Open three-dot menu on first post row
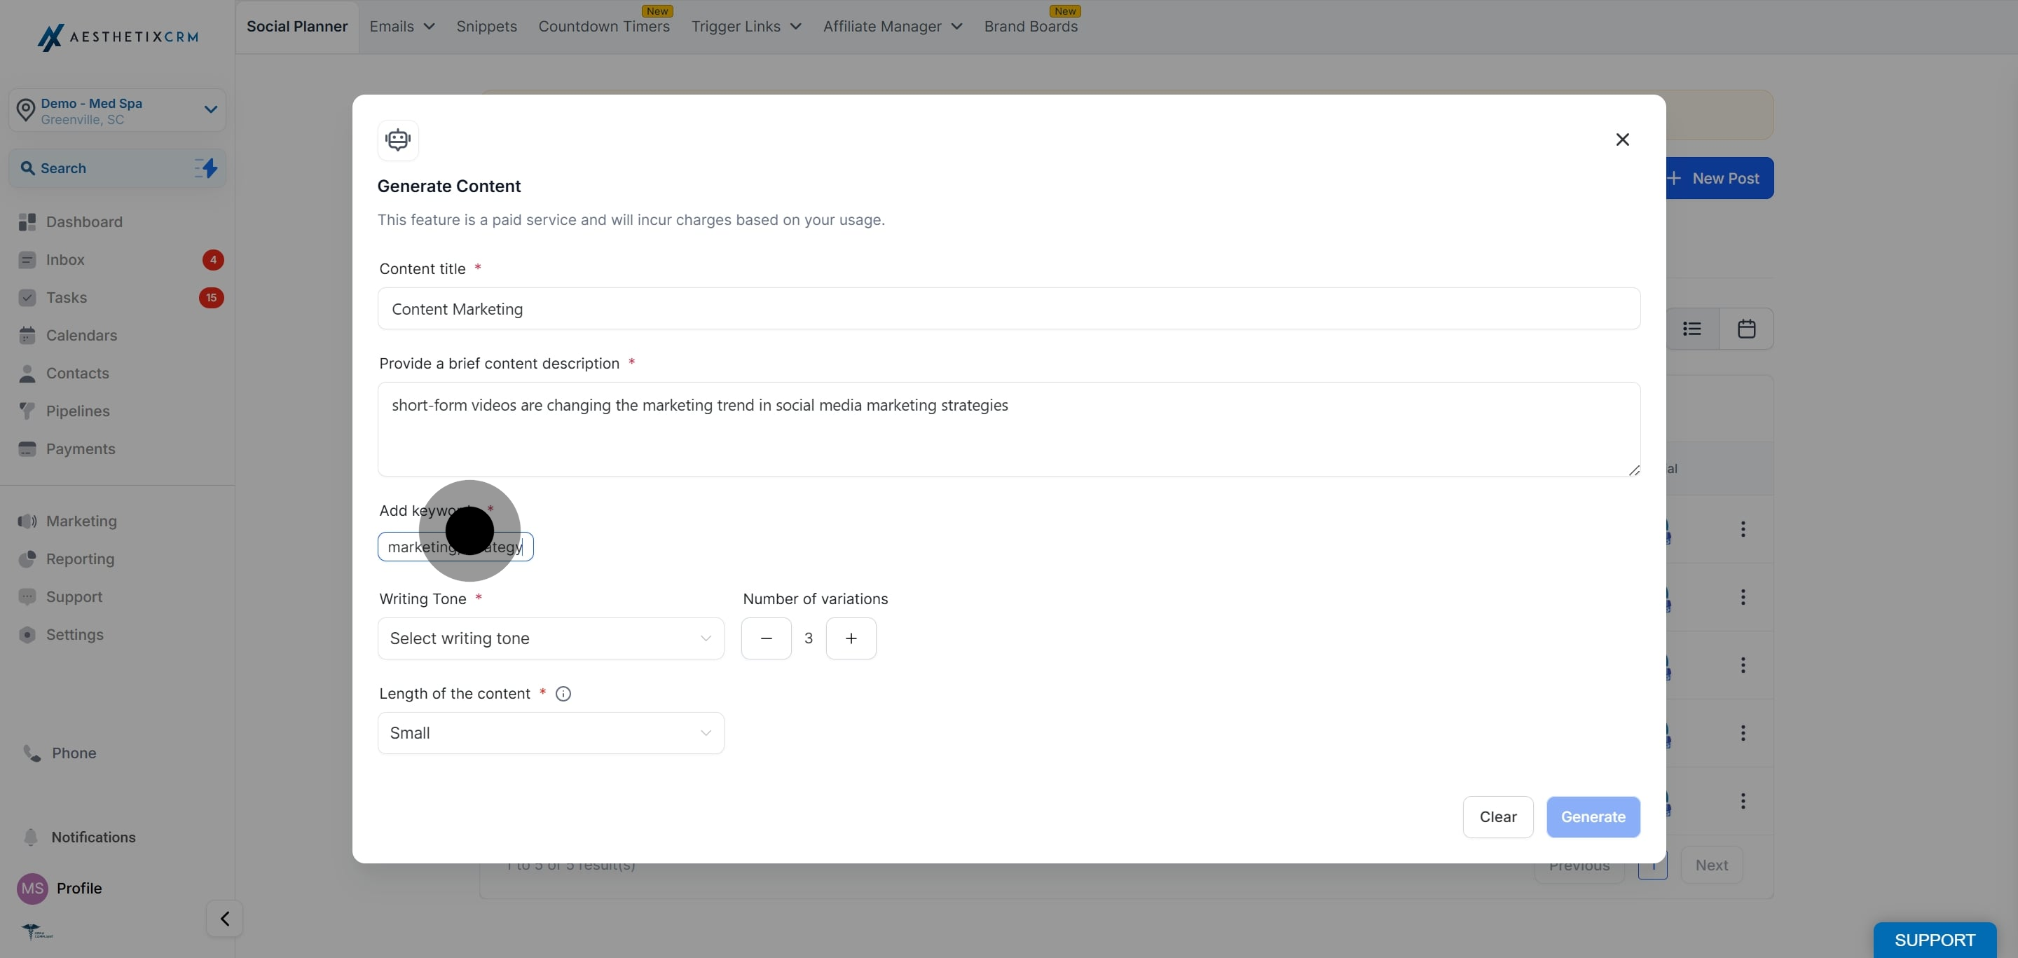This screenshot has height=958, width=2018. coord(1743,530)
